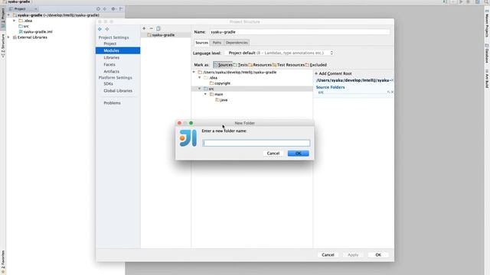The image size is (490, 275).
Task: Remove selected module with minus icon
Action: click(x=152, y=28)
